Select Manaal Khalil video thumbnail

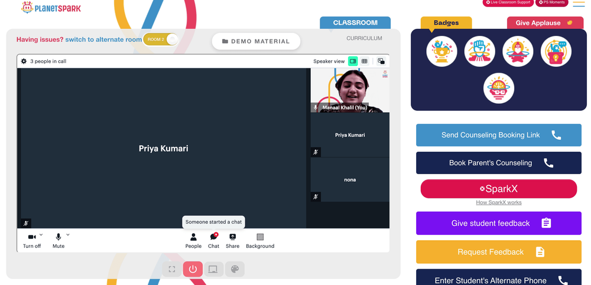(350, 90)
